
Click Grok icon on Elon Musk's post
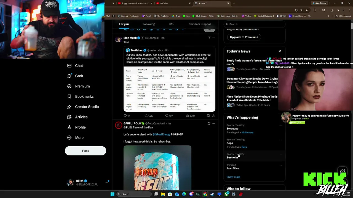(x=209, y=38)
